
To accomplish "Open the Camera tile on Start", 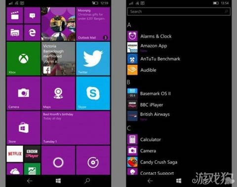I will (x=23, y=93).
